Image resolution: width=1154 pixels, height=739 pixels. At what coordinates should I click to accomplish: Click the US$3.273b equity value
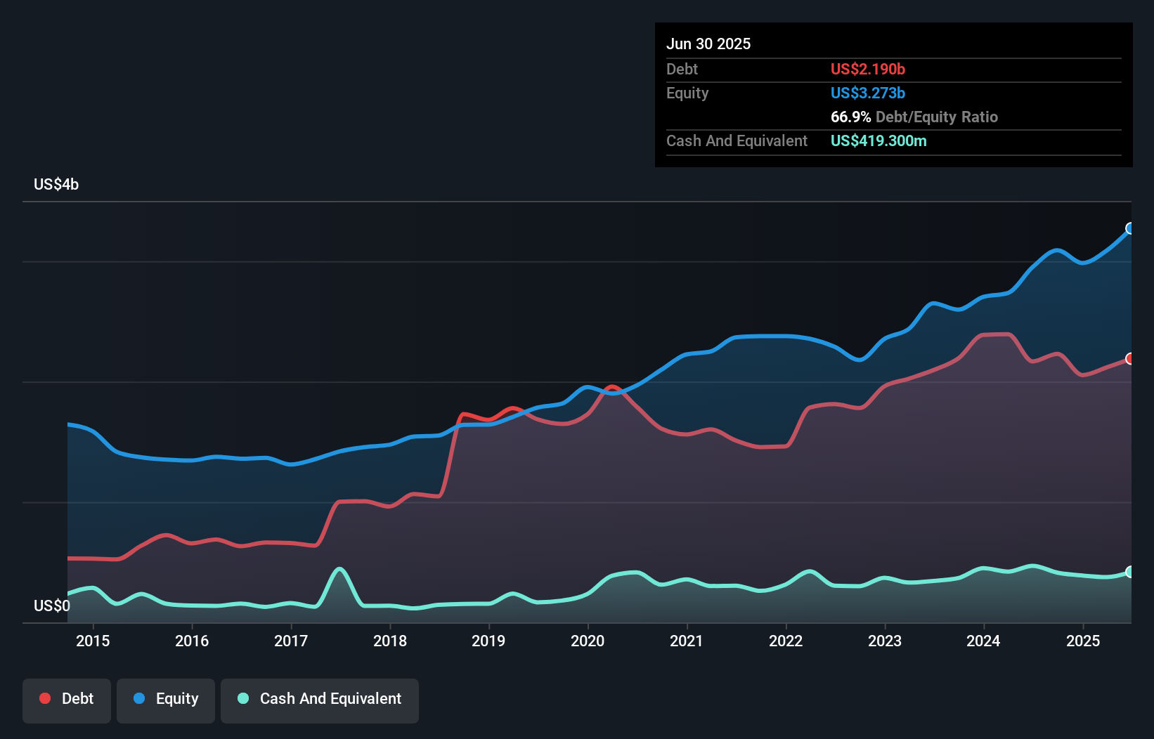(868, 93)
